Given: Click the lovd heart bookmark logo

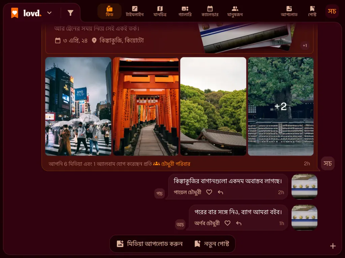Looking at the screenshot, I should (x=15, y=13).
